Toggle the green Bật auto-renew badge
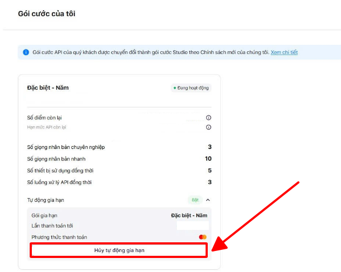 195,200
